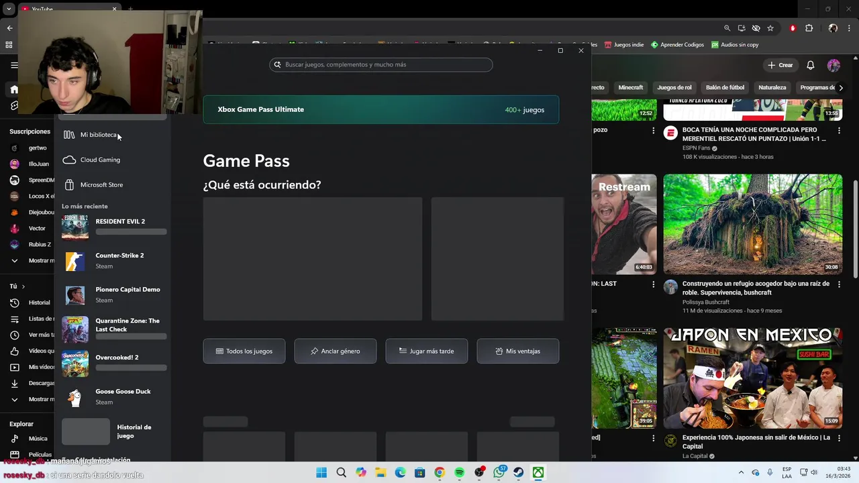859x483 pixels.
Task: Open options for BOCA TENÍA UNA NOCHE video
Action: (839, 131)
